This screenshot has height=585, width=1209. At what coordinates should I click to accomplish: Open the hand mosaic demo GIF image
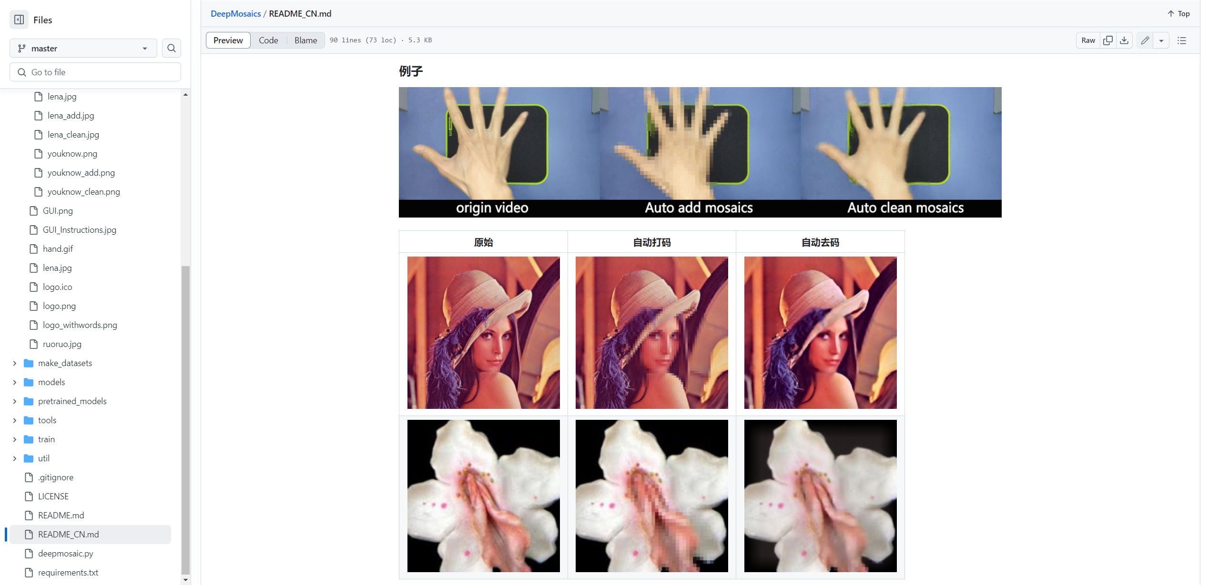[700, 152]
